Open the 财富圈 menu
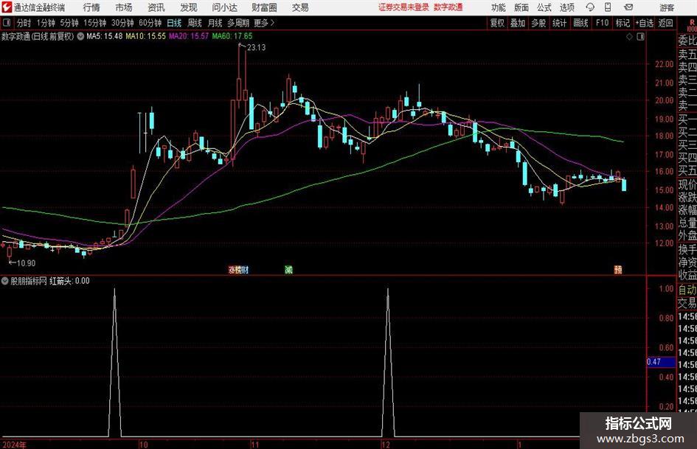 264,7
